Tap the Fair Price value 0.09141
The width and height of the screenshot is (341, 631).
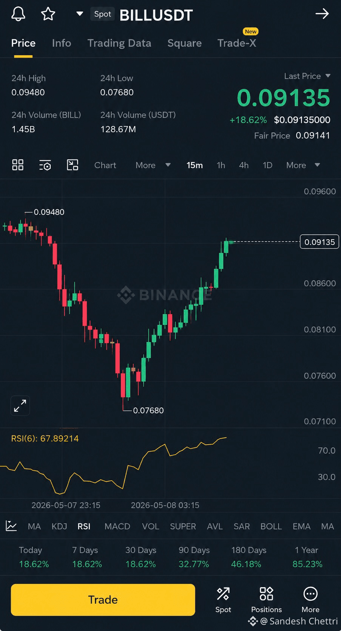pos(313,135)
